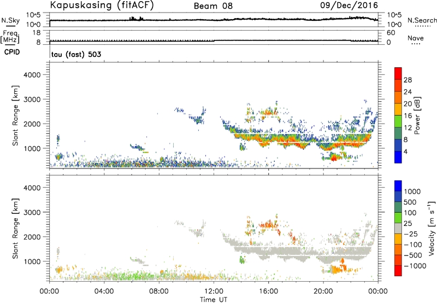Screen dimensions: 437x303
Task: Click power colorbar tick value '28'
Action: pyautogui.click(x=408, y=80)
